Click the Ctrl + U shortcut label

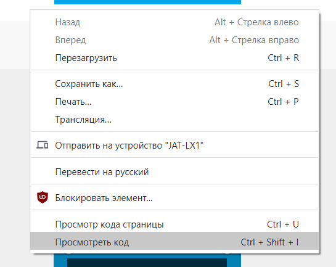click(283, 224)
